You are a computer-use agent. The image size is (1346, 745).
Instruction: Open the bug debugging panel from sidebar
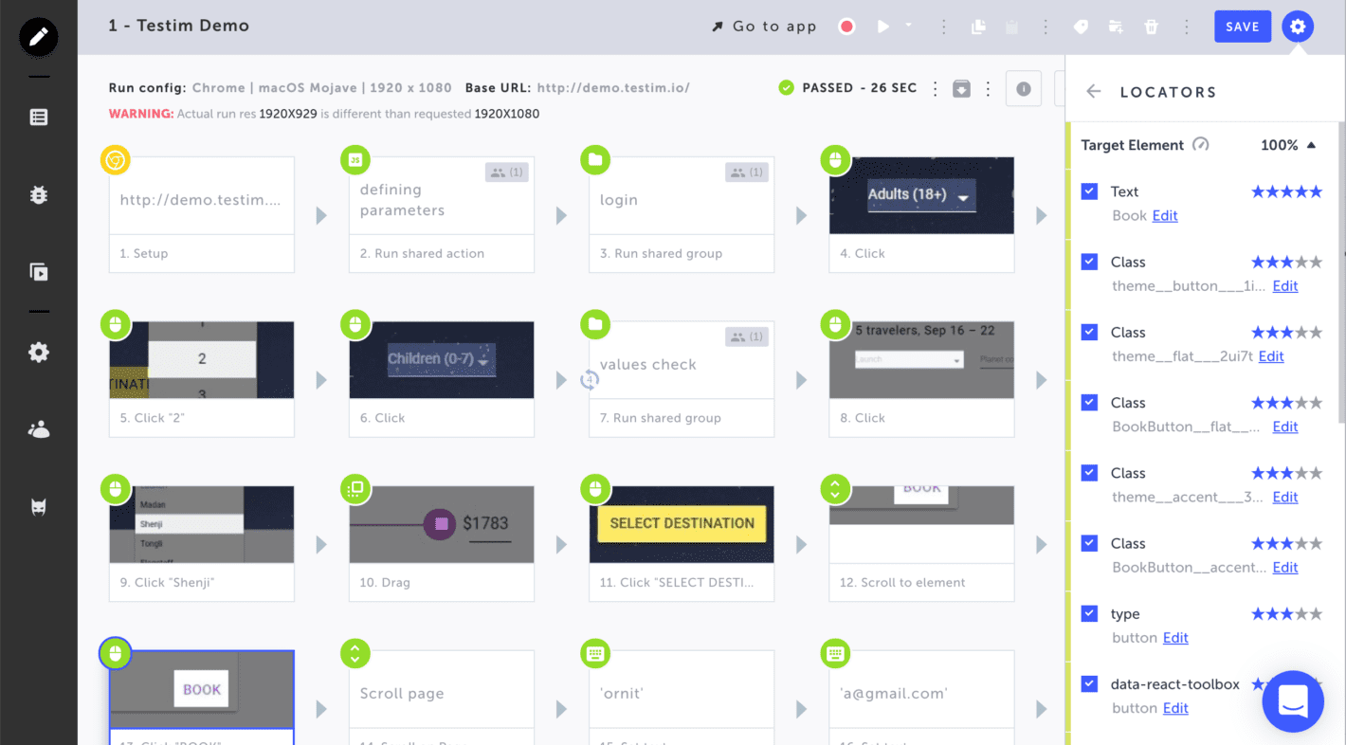(38, 194)
